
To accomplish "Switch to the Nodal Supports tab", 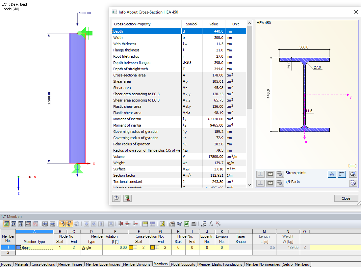I will (184, 264).
